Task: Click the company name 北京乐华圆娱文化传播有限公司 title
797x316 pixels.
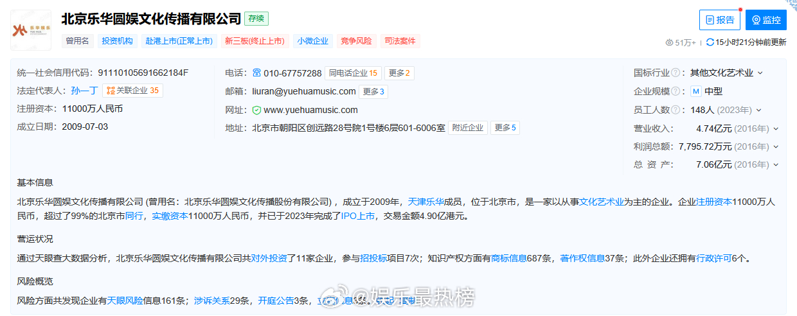Action: (151, 19)
